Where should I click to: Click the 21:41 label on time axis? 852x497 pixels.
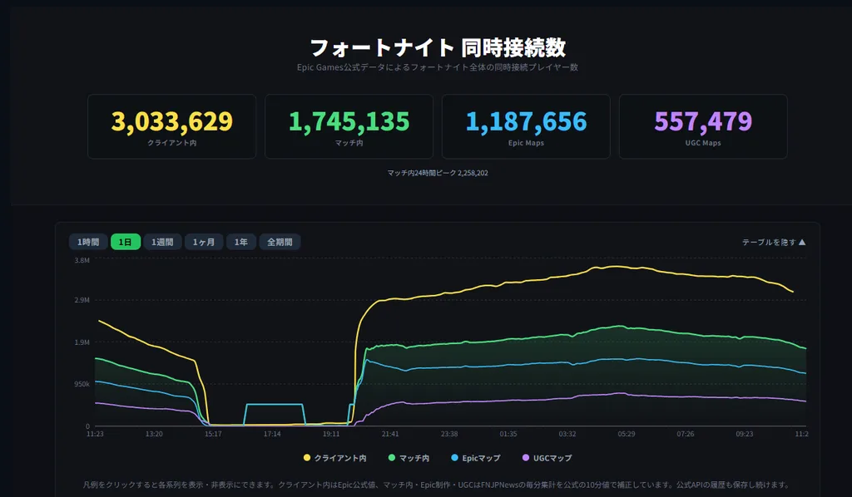390,434
